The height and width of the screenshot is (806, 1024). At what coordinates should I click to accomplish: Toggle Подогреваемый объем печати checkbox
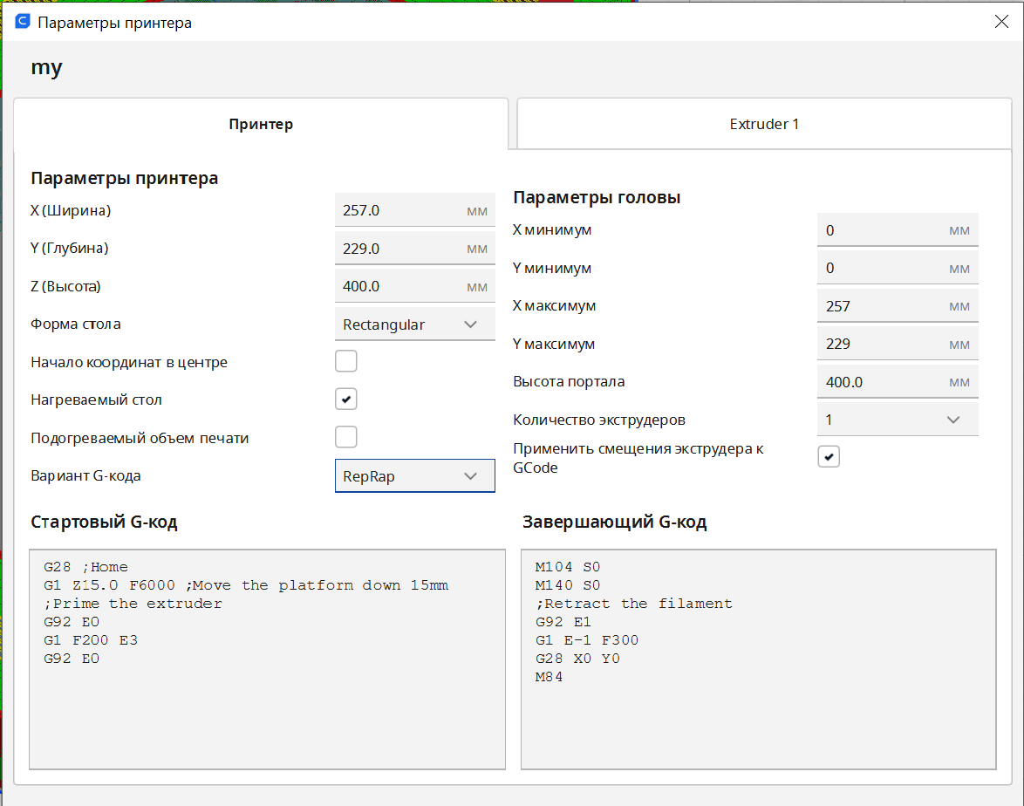tap(346, 437)
